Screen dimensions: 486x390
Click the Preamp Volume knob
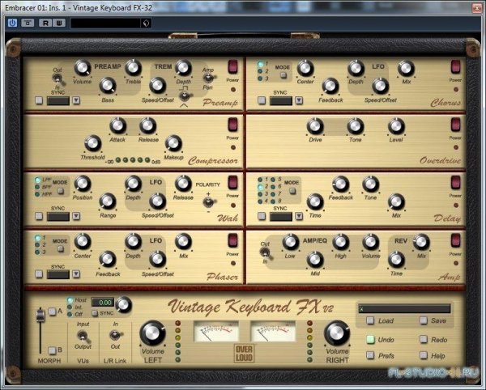coord(82,68)
